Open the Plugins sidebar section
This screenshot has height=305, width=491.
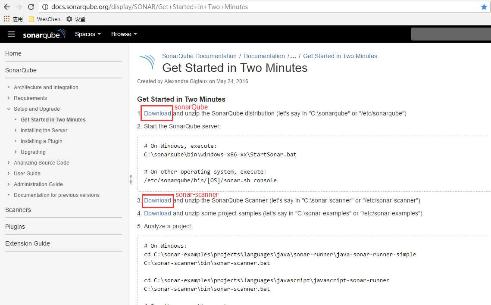tap(15, 227)
